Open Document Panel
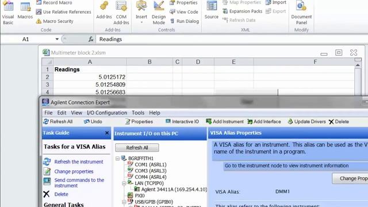 [301, 13]
